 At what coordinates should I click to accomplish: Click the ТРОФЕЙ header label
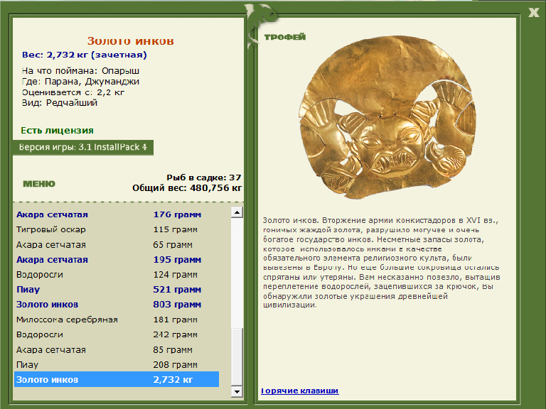[285, 37]
